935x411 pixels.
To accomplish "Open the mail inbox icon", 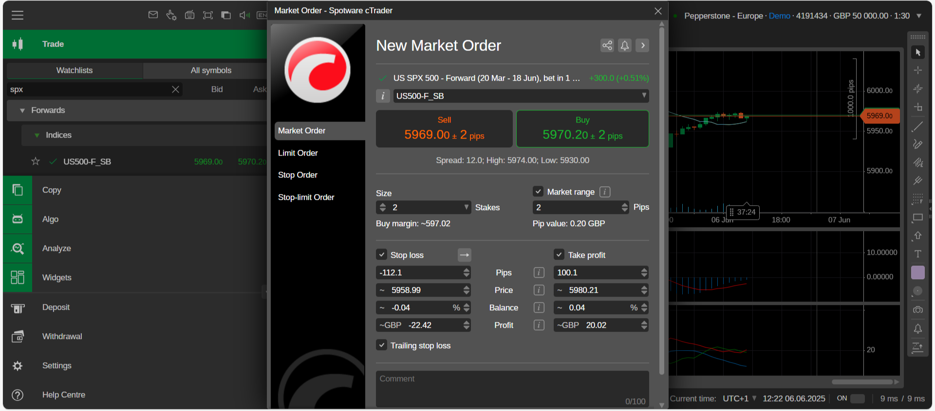I will point(153,15).
